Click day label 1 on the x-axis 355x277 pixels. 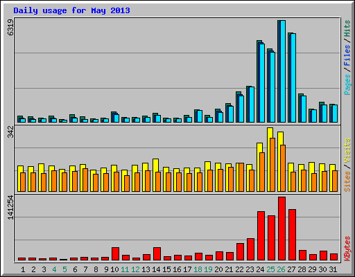(x=23, y=269)
